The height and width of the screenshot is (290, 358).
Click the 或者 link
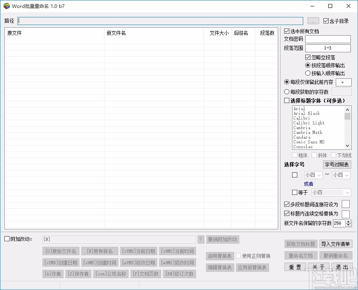pyautogui.click(x=309, y=184)
